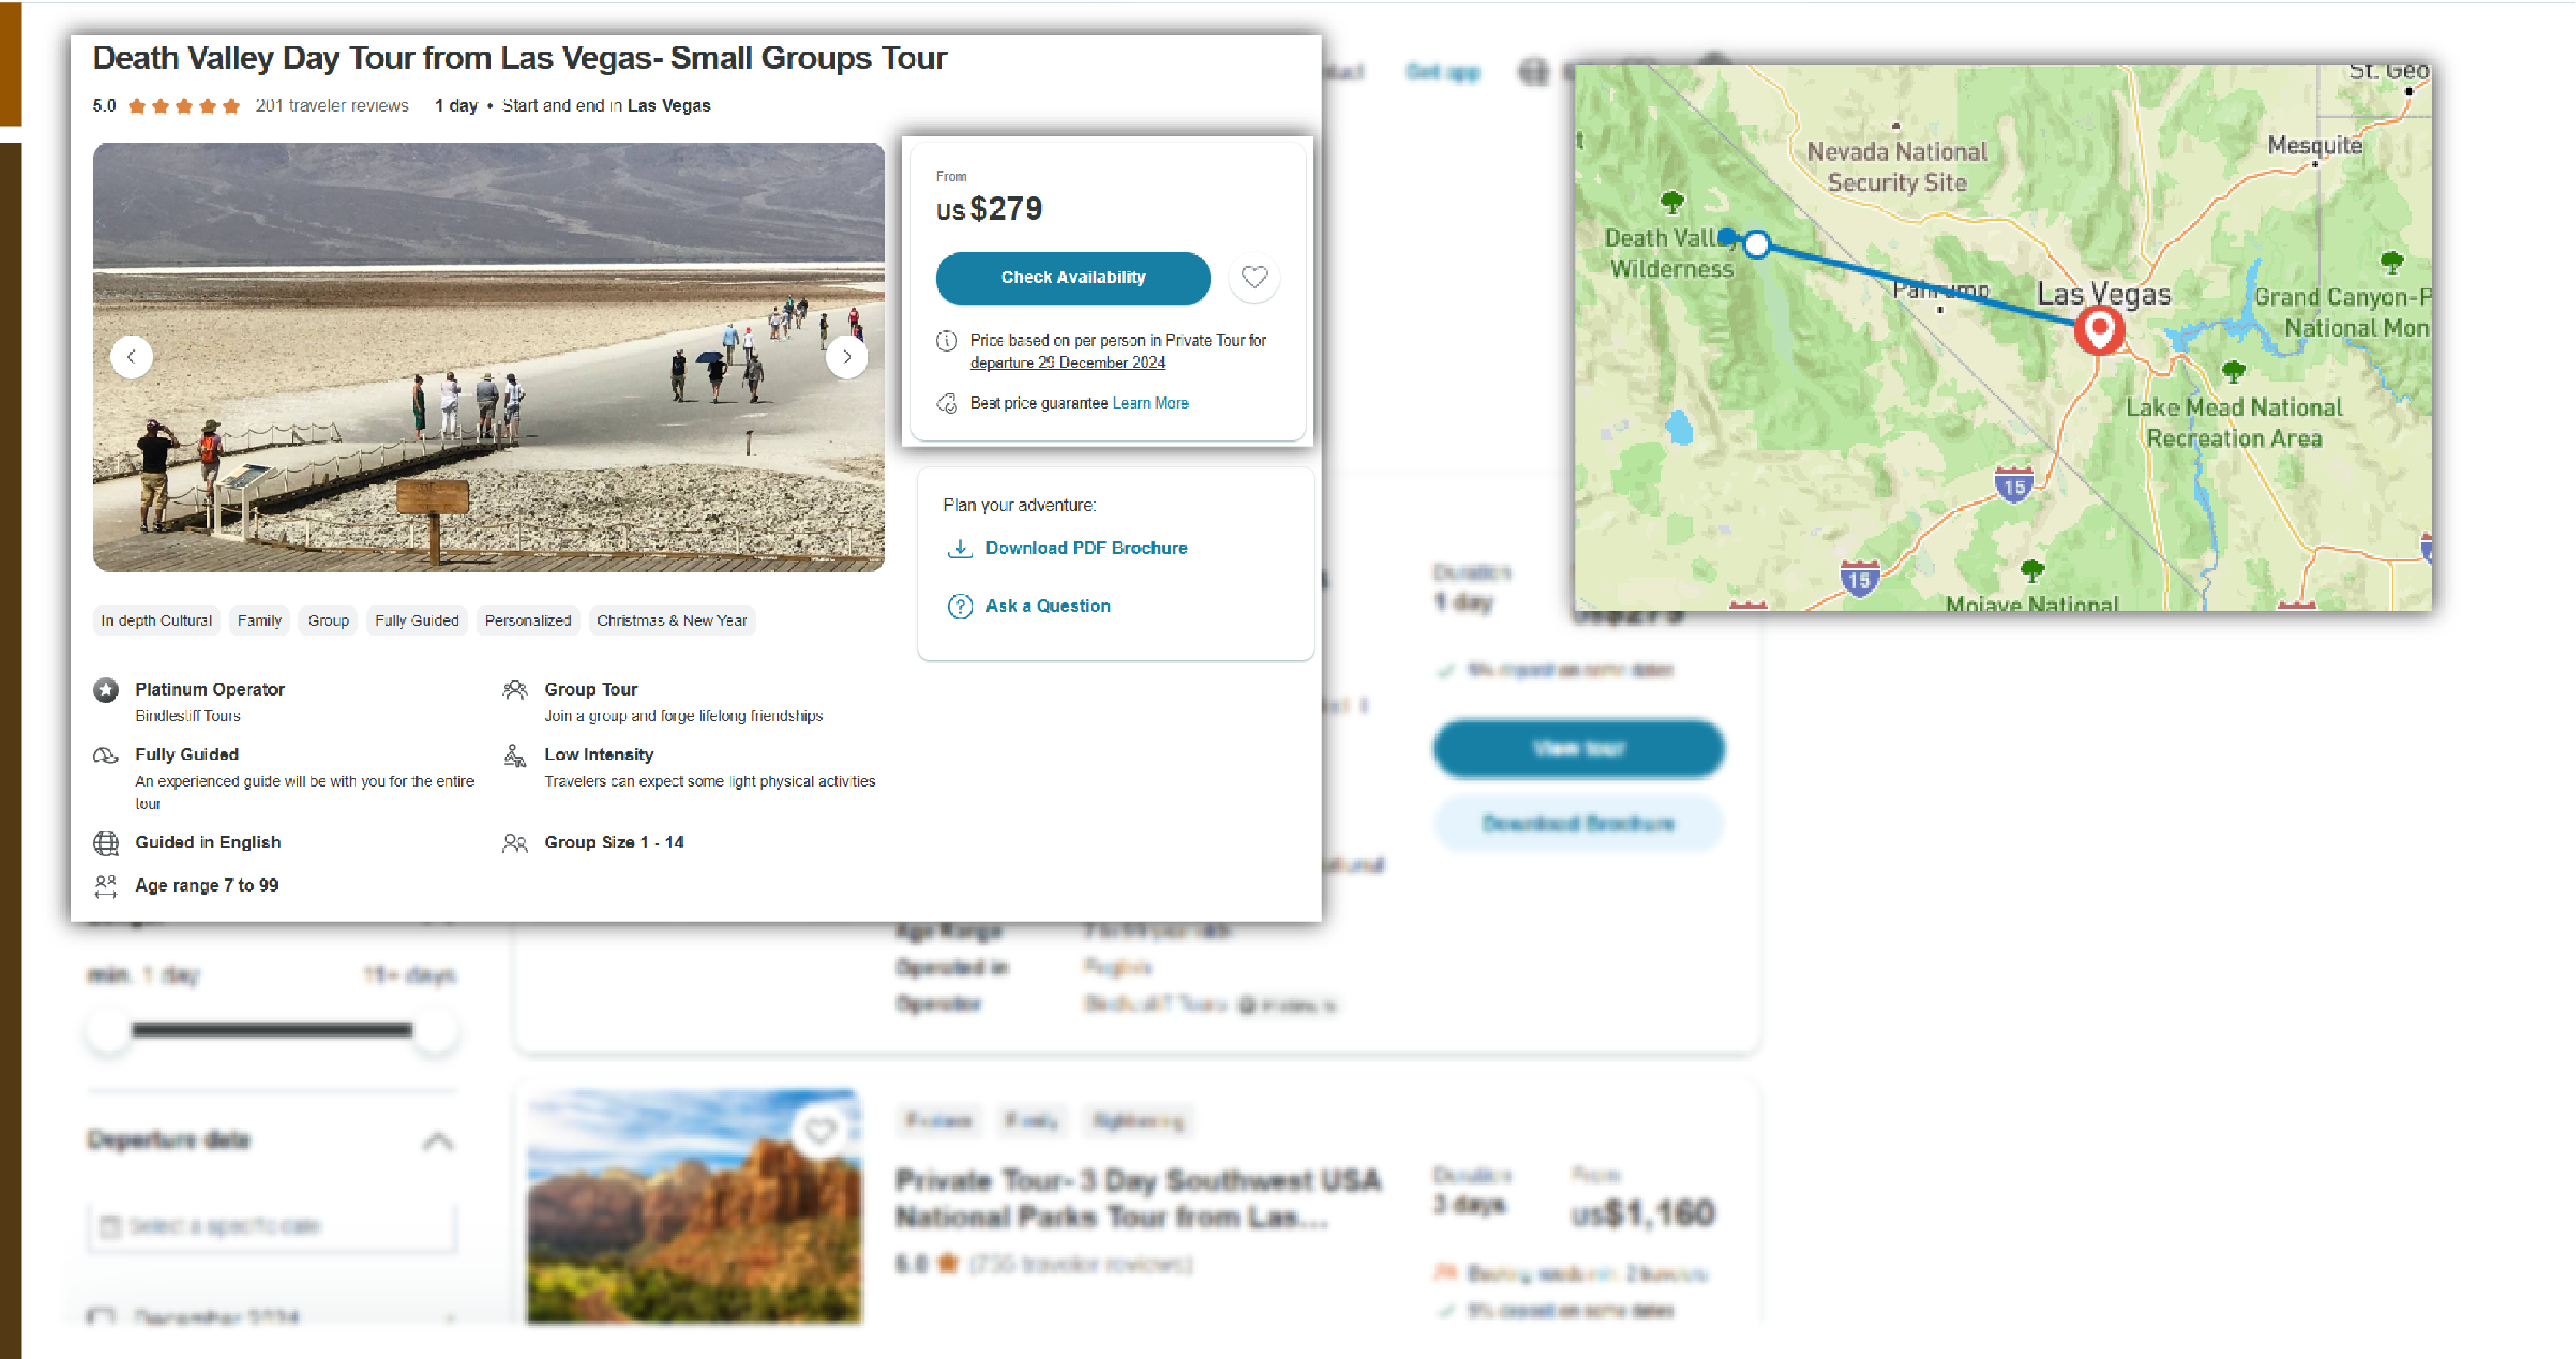This screenshot has width=2576, height=1359.
Task: Click the heart/wishlist icon on tour
Action: pyautogui.click(x=1254, y=276)
